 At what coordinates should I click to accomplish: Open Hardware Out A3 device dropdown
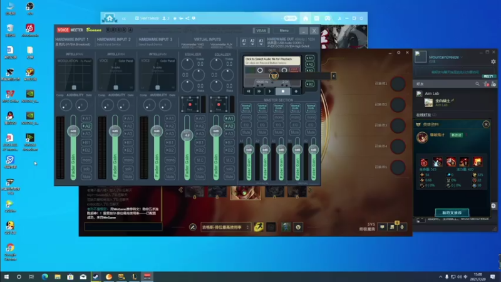261,42
